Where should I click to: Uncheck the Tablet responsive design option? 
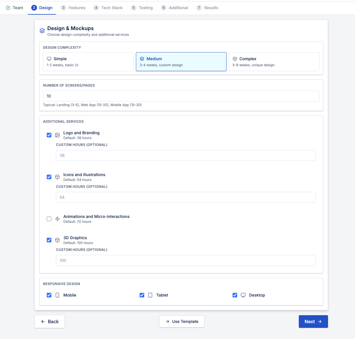142,295
